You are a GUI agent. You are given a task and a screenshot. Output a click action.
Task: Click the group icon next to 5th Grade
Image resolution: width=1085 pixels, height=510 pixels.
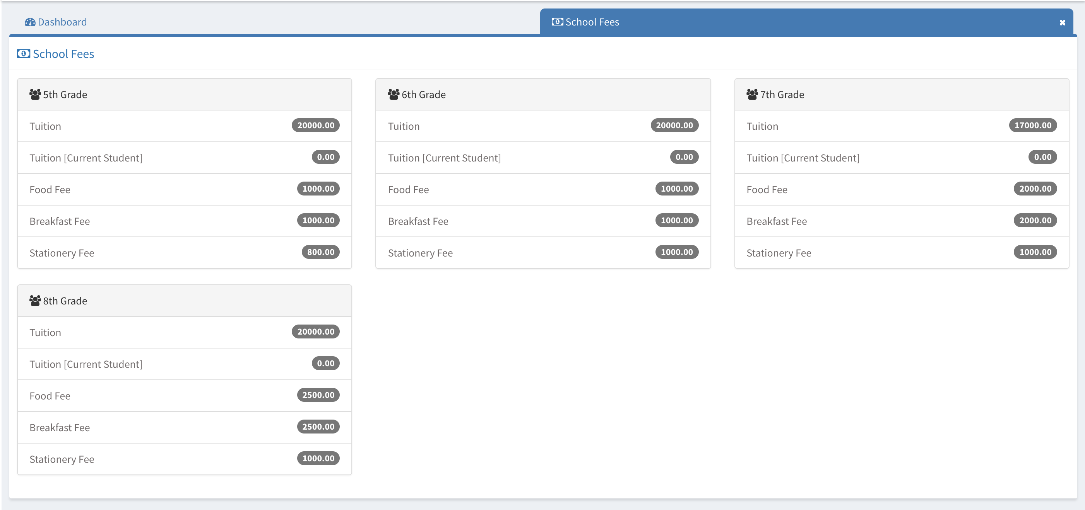point(35,94)
